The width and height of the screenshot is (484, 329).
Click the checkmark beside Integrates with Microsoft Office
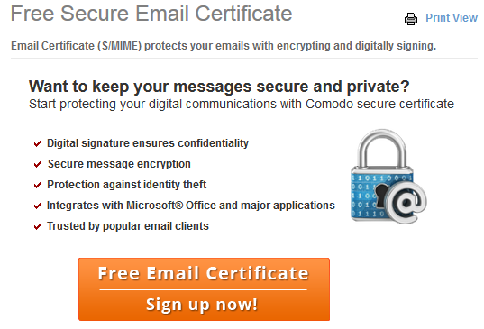[37, 206]
